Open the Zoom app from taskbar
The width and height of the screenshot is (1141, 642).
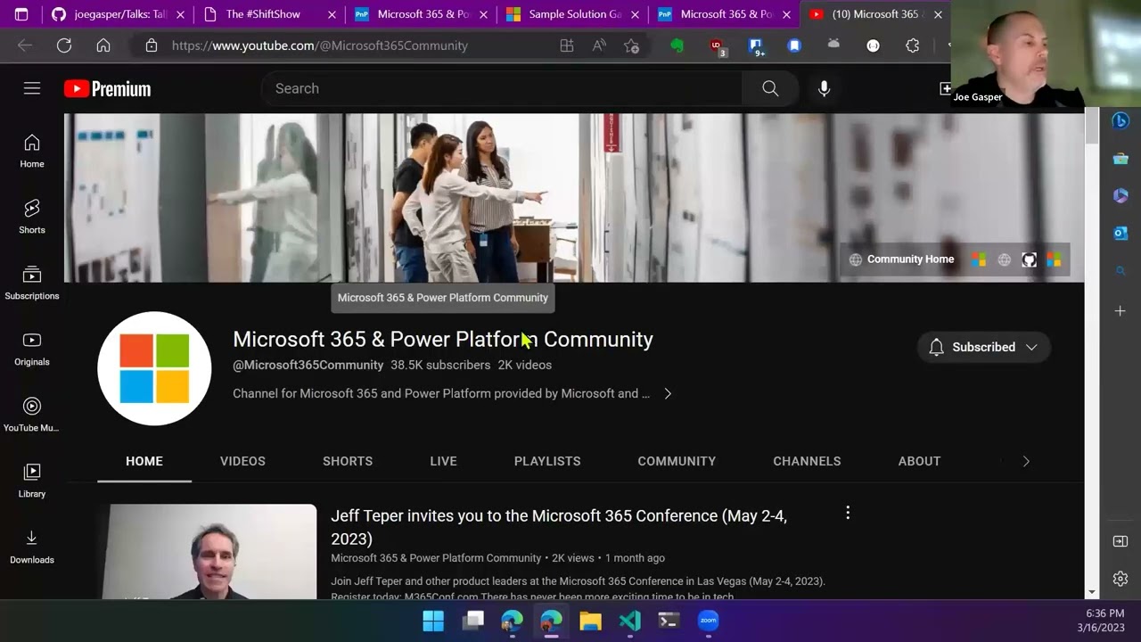tap(708, 621)
